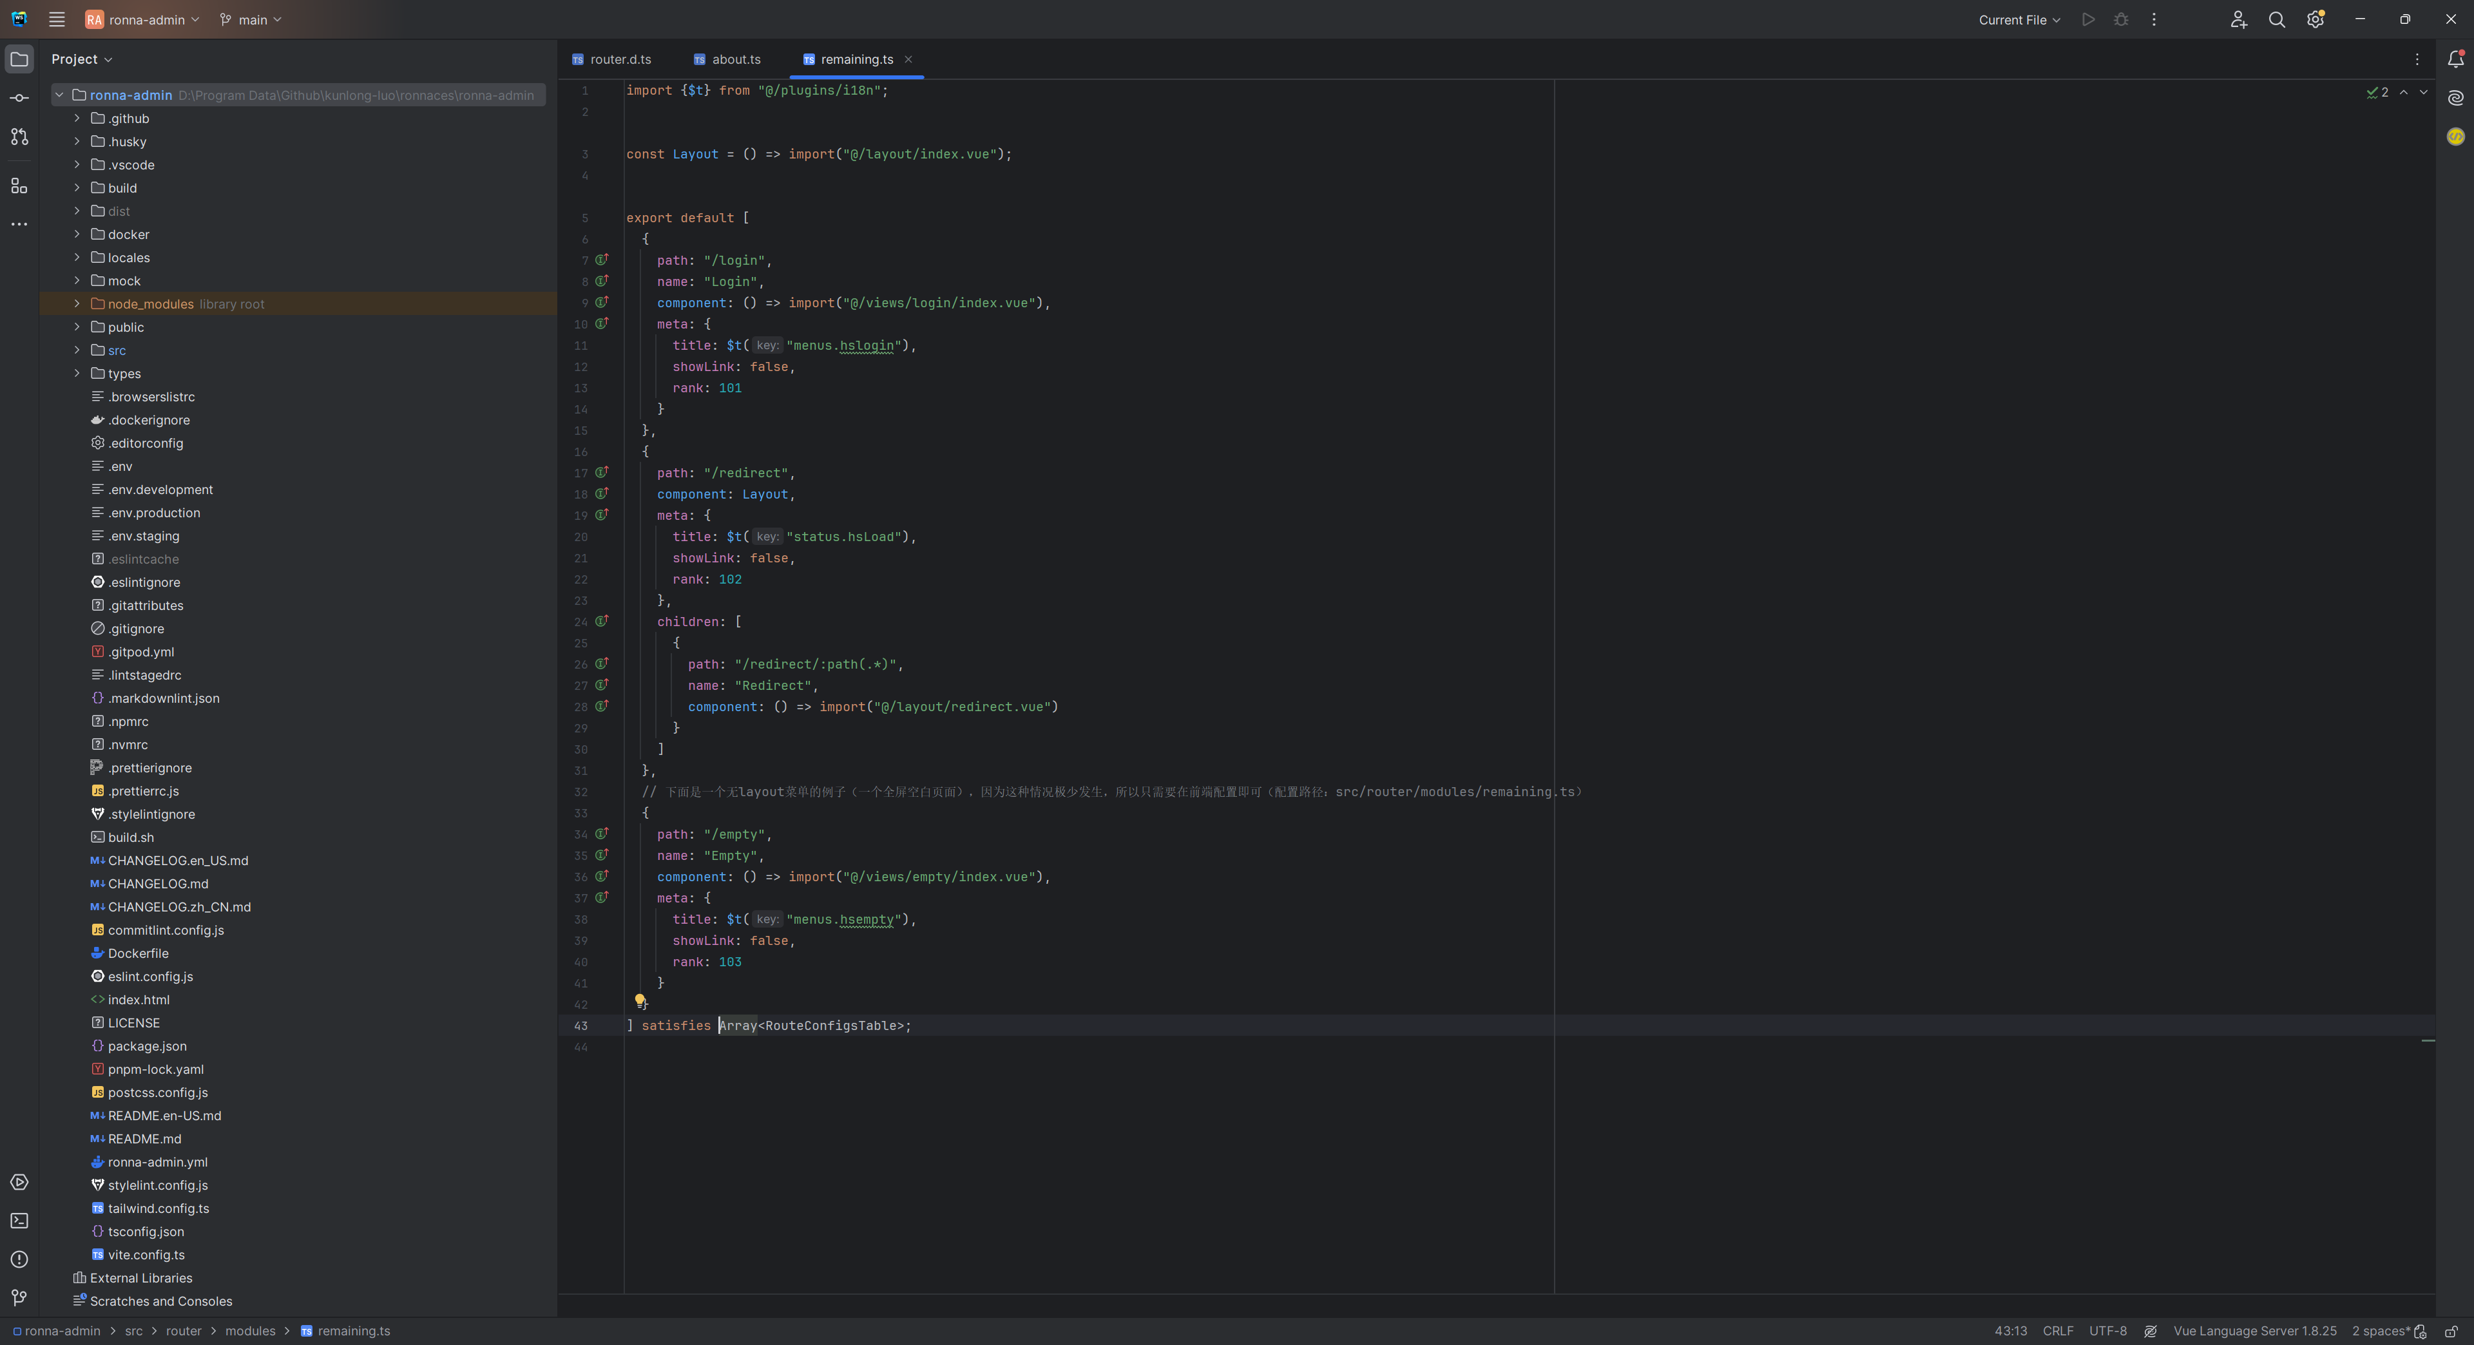Open the Structure tool window

(19, 186)
